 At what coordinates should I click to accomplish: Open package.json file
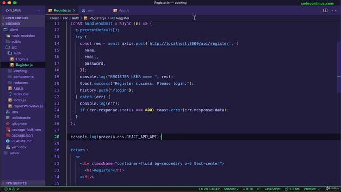(x=22, y=135)
